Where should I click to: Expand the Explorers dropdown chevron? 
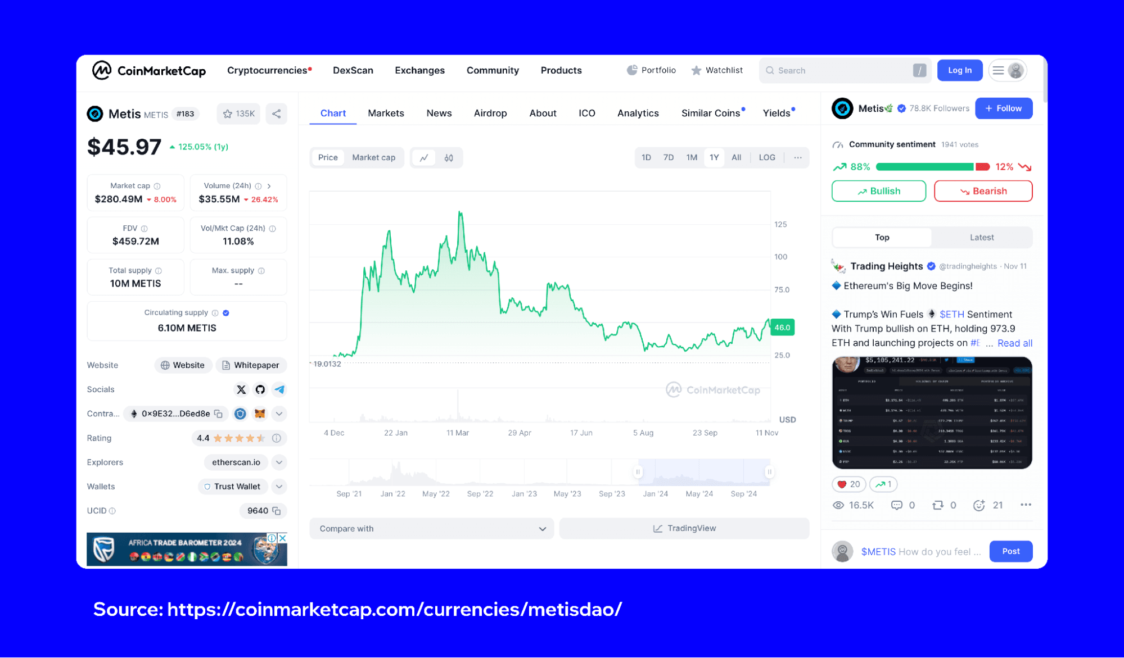[279, 462]
